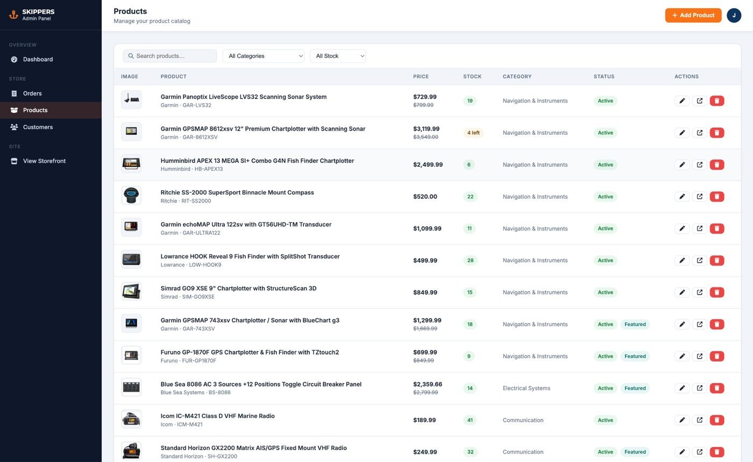Delete the Icom IC-M421 radio product
Viewport: 753px width, 462px height.
point(717,420)
